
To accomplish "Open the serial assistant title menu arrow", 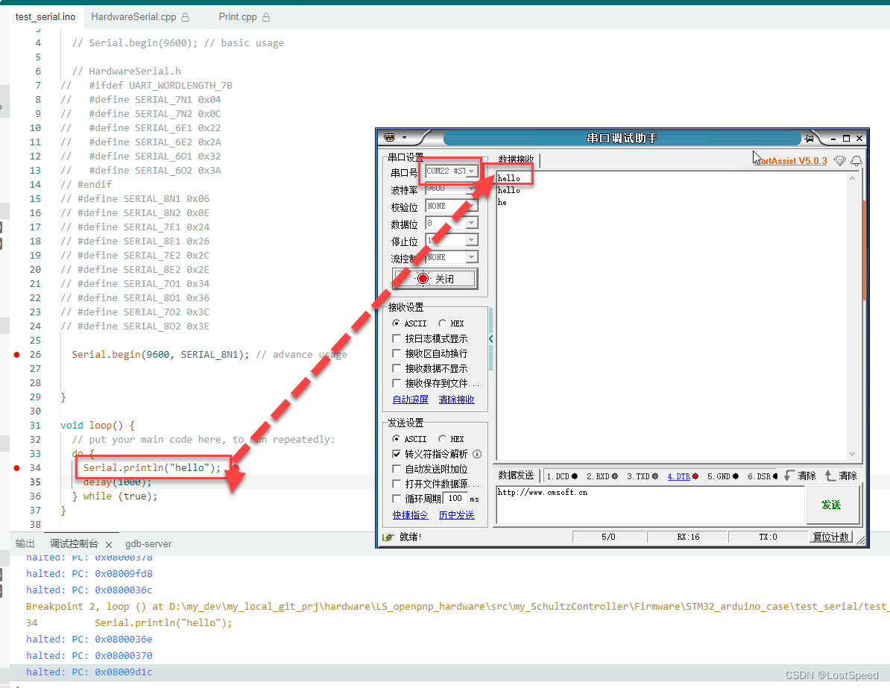I will (404, 137).
